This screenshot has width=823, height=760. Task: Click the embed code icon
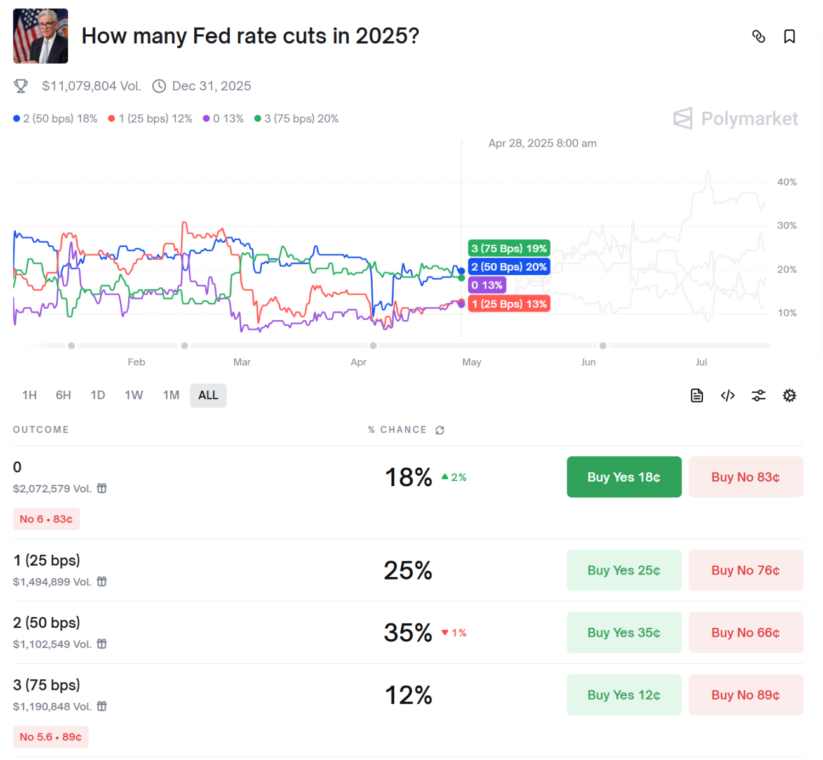click(728, 395)
